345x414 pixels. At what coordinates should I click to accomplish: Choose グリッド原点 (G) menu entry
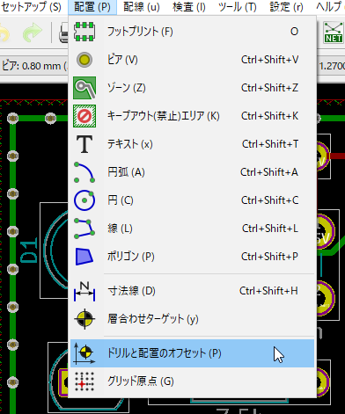pos(192,381)
